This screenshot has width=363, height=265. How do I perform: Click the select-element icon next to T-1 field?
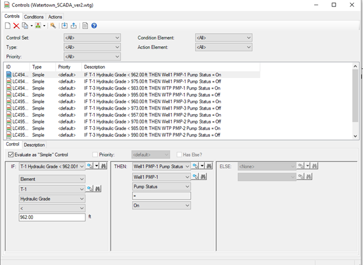coord(90,189)
